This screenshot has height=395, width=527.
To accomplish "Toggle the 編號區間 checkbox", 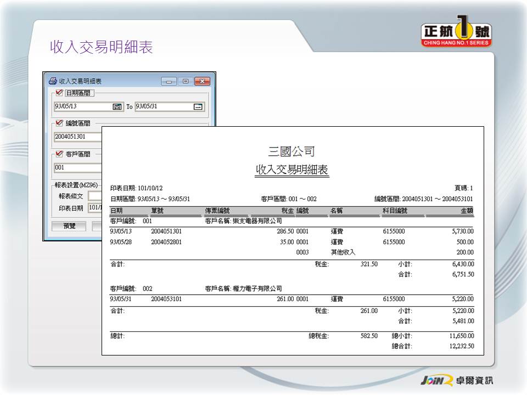I will 59,123.
